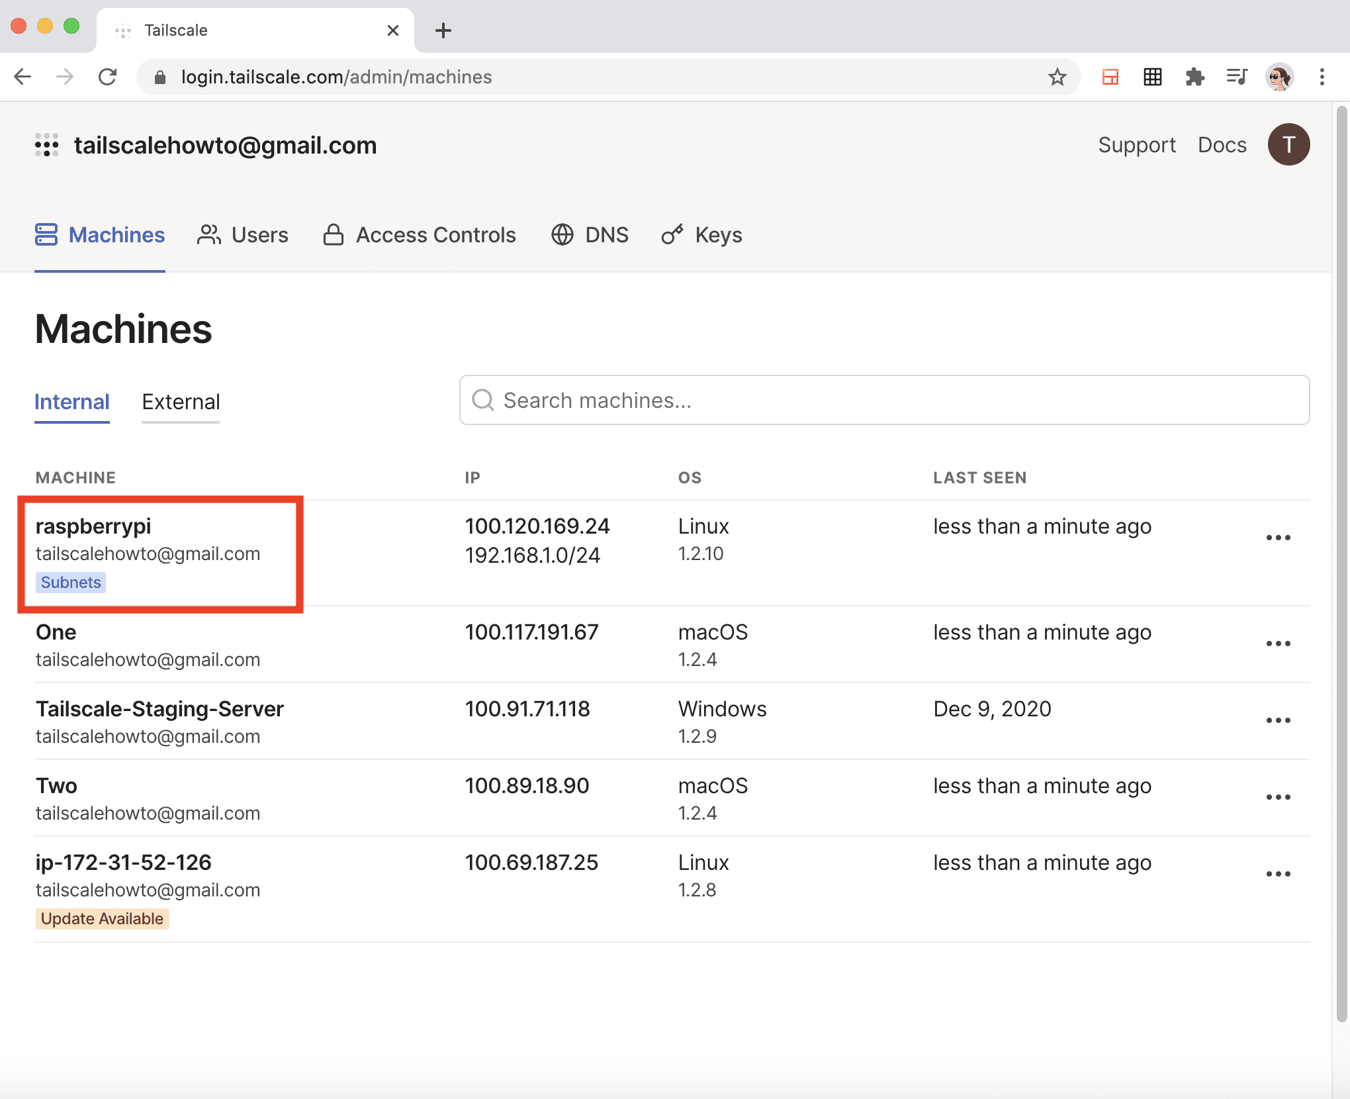Select the Machines navigation tab
Screen dimensions: 1350x1099
point(100,235)
